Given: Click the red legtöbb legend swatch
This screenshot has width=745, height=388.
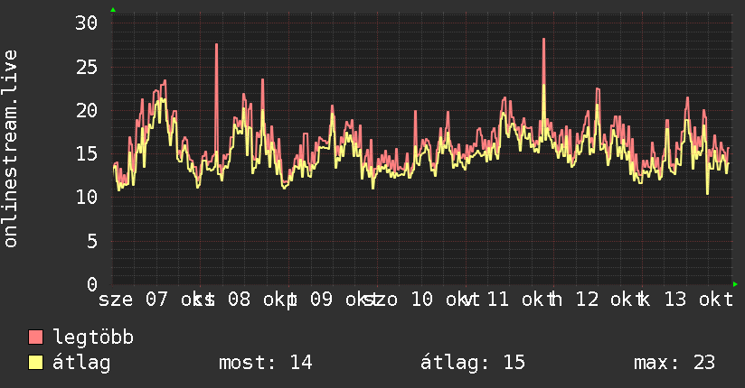Looking at the screenshot, I should [35, 337].
